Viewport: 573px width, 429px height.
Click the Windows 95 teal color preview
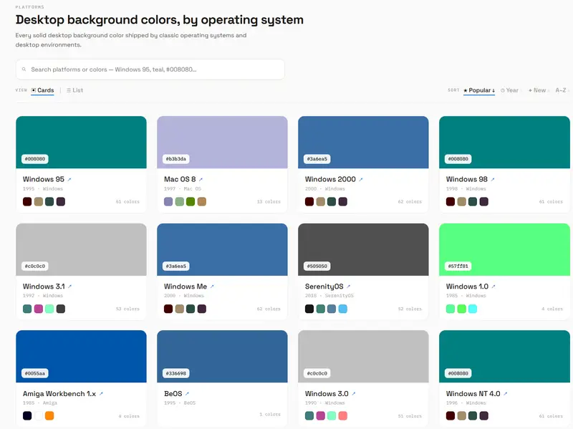tap(81, 142)
